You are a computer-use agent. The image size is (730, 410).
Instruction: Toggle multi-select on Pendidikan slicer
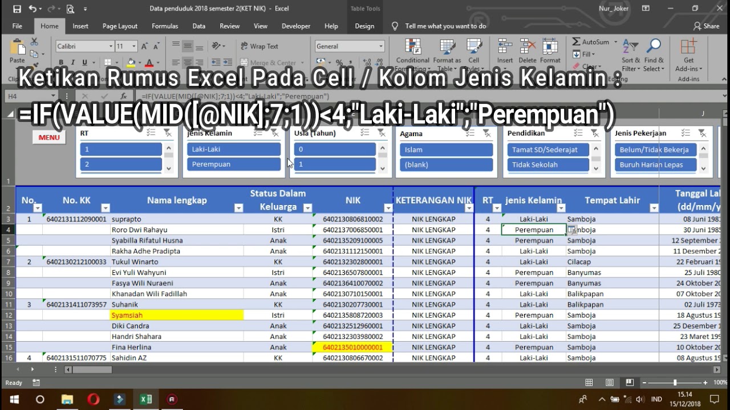(x=579, y=133)
